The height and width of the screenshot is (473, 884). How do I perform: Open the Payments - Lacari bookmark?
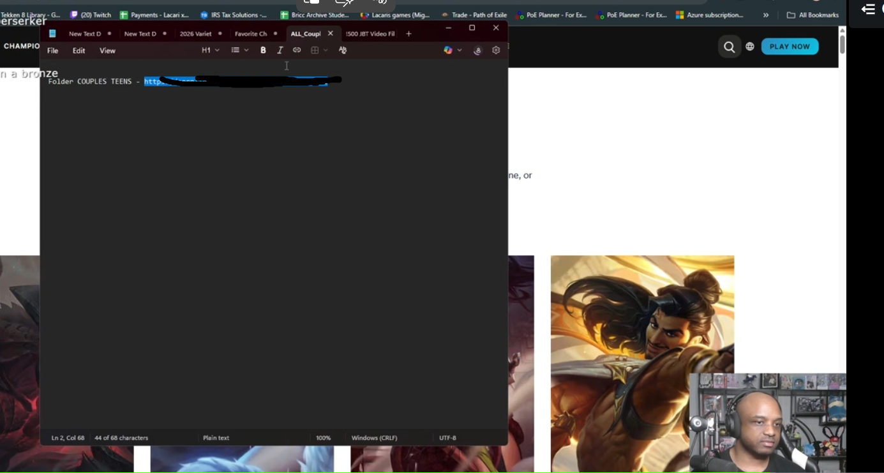coord(154,15)
